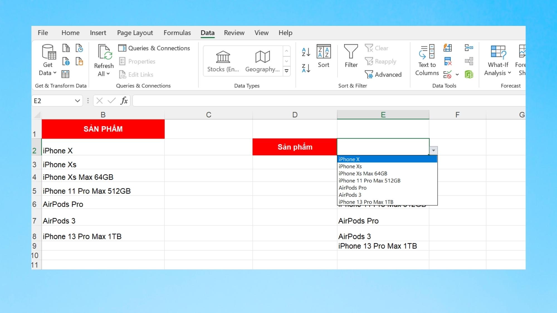The image size is (557, 313).
Task: Click the Sort Z to A icon
Action: pos(306,68)
